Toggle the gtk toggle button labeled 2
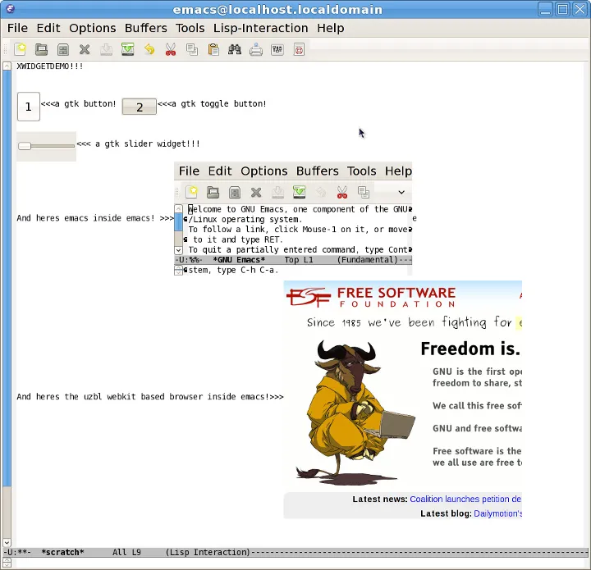The image size is (591, 570). coord(139,107)
